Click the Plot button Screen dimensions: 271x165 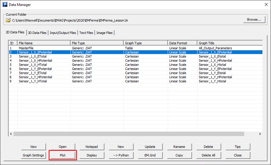pyautogui.click(x=63, y=155)
